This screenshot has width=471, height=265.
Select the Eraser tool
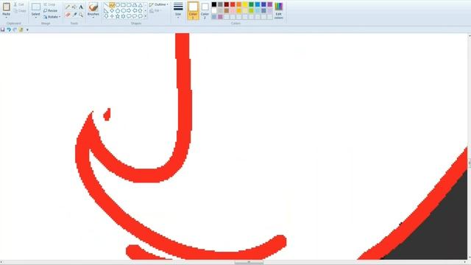[x=68, y=15]
